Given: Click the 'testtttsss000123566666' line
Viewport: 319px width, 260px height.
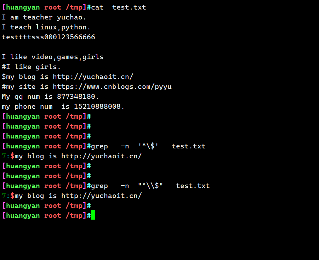Looking at the screenshot, I should click(49, 37).
